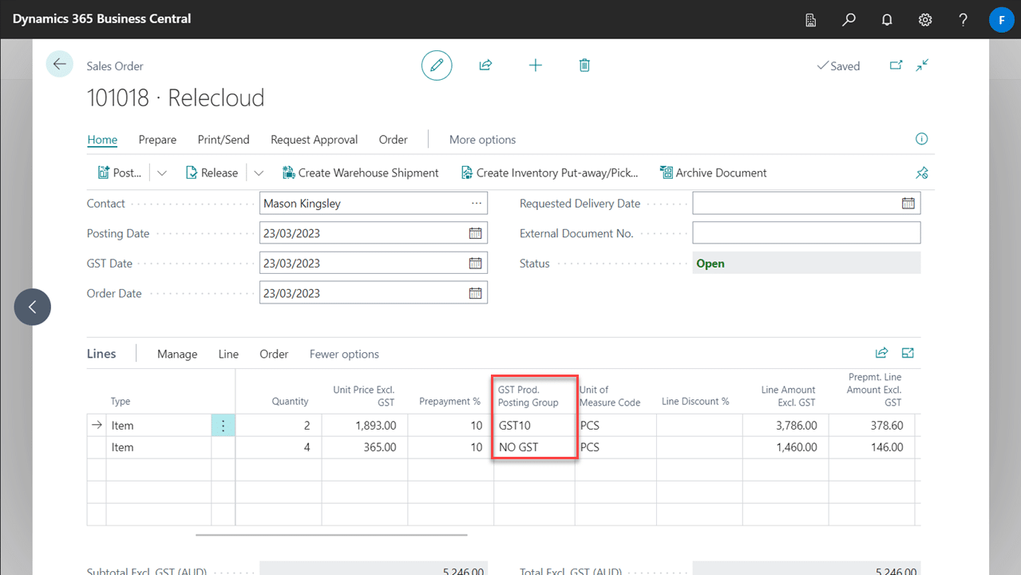Open the Print/Send menu
The height and width of the screenshot is (575, 1021).
click(224, 140)
